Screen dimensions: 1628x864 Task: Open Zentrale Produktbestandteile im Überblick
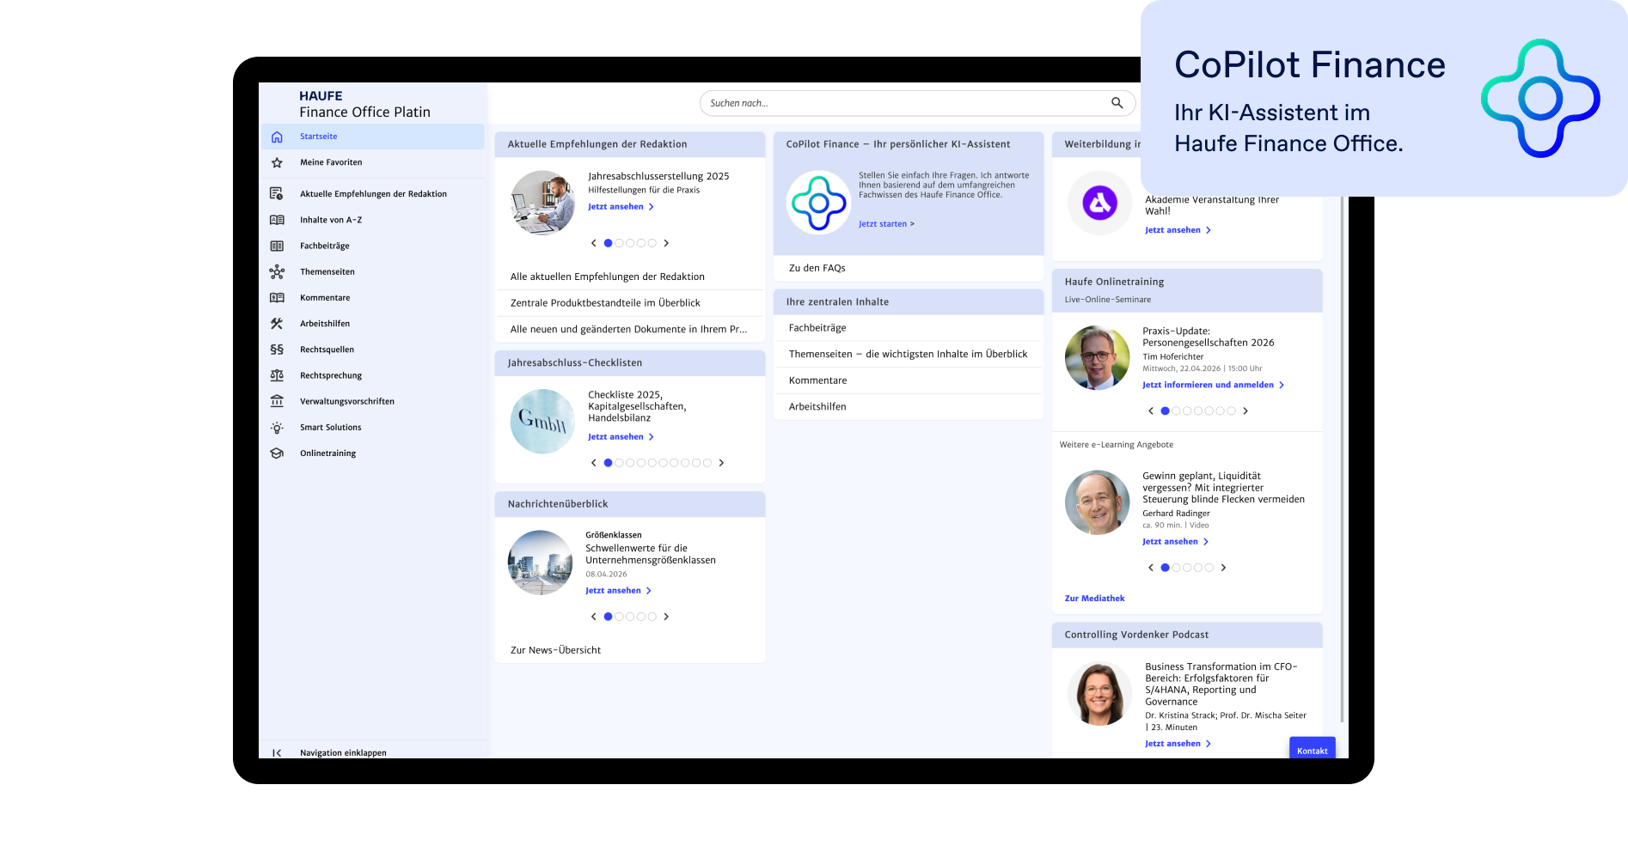[630, 303]
